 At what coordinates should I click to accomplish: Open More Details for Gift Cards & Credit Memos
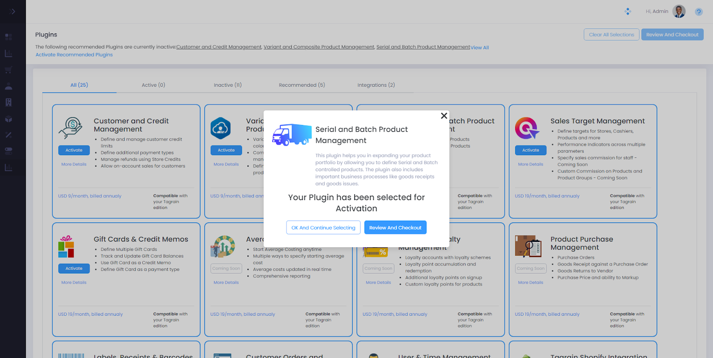[x=74, y=283]
